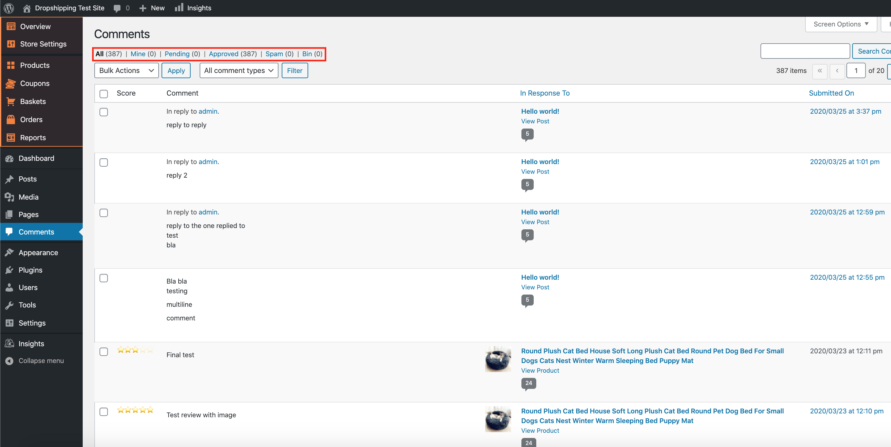Click the View Product link under Final test
Screen dimensions: 891x447
(540, 370)
